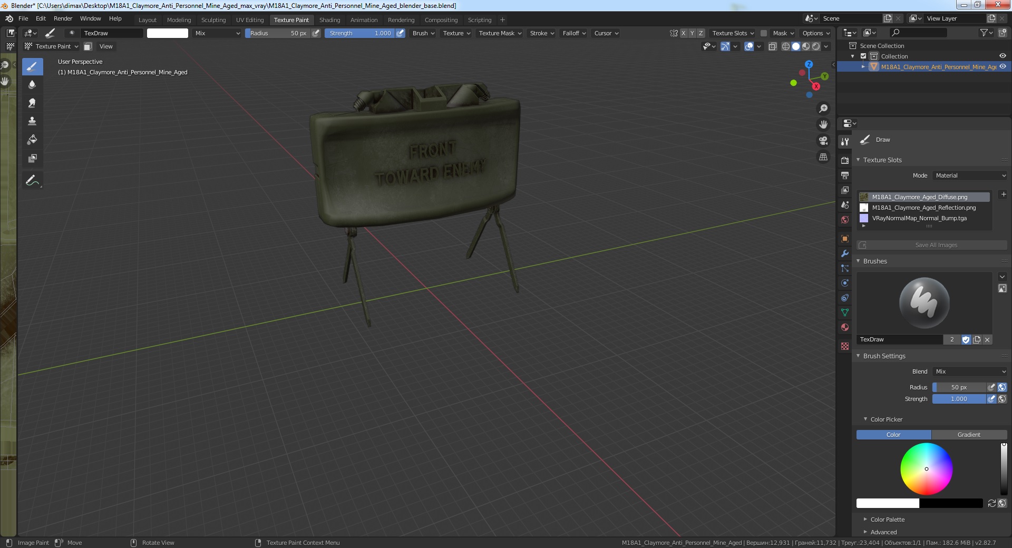Switch to material preview shading
1012x548 pixels.
(x=806, y=46)
